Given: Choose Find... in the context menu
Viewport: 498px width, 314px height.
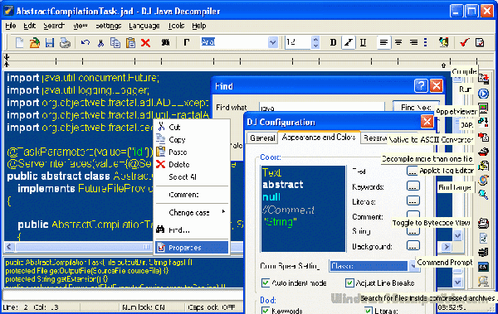Looking at the screenshot, I should click(192, 229).
